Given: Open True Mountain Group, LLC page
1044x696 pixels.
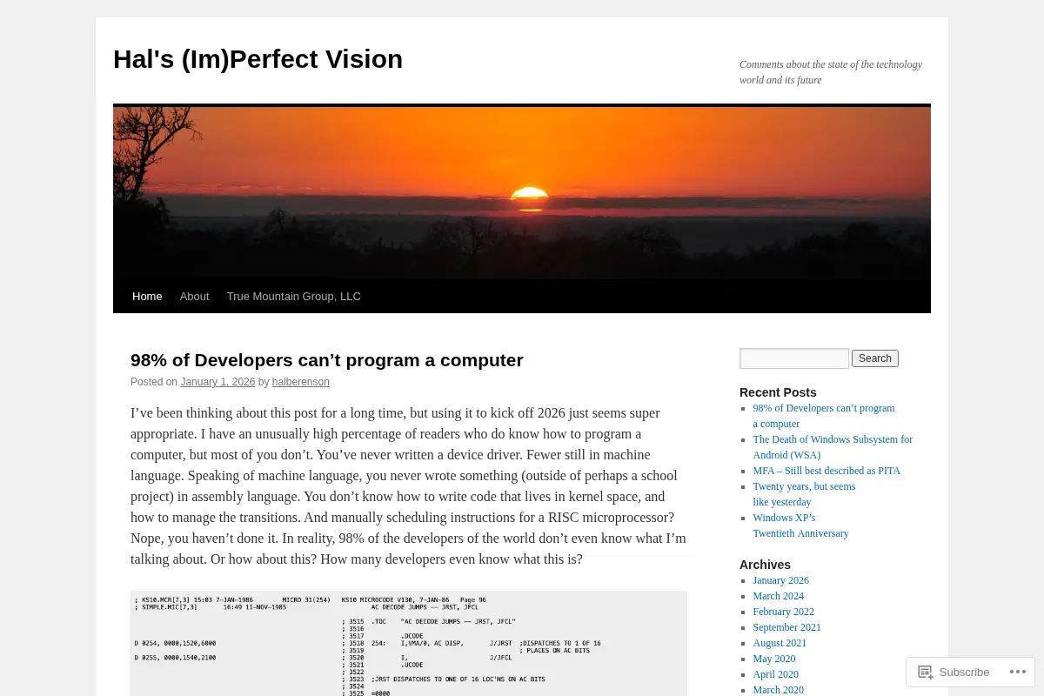Looking at the screenshot, I should pyautogui.click(x=294, y=296).
